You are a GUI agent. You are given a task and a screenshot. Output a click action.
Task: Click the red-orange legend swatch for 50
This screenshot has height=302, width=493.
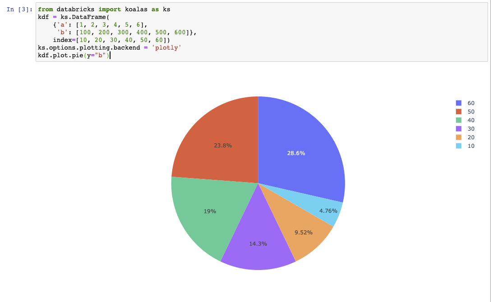[x=459, y=112]
